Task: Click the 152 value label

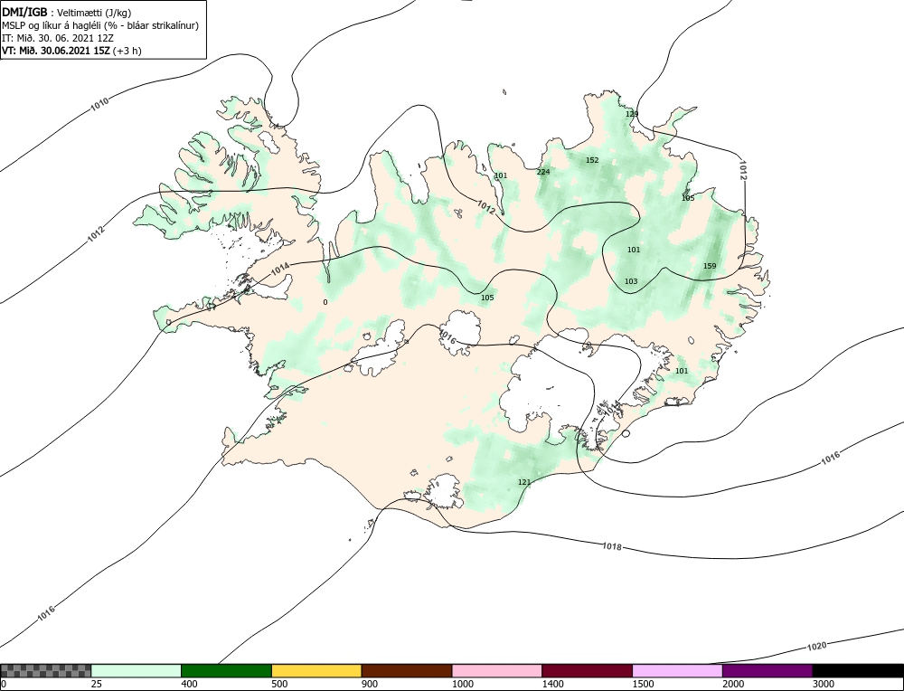Action: [x=592, y=160]
